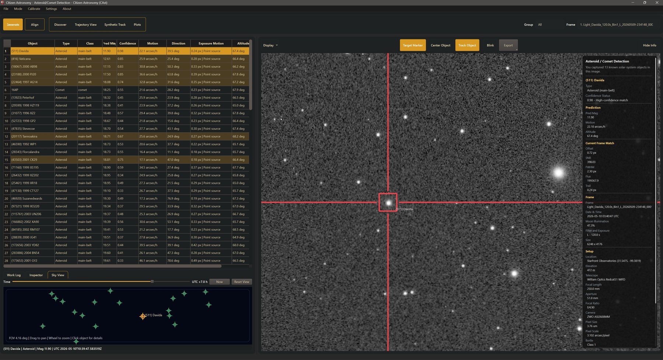
Task: Select the 164P comet row
Action: coord(126,90)
